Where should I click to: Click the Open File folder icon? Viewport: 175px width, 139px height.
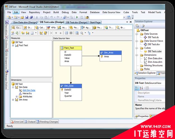[x=22, y=17]
